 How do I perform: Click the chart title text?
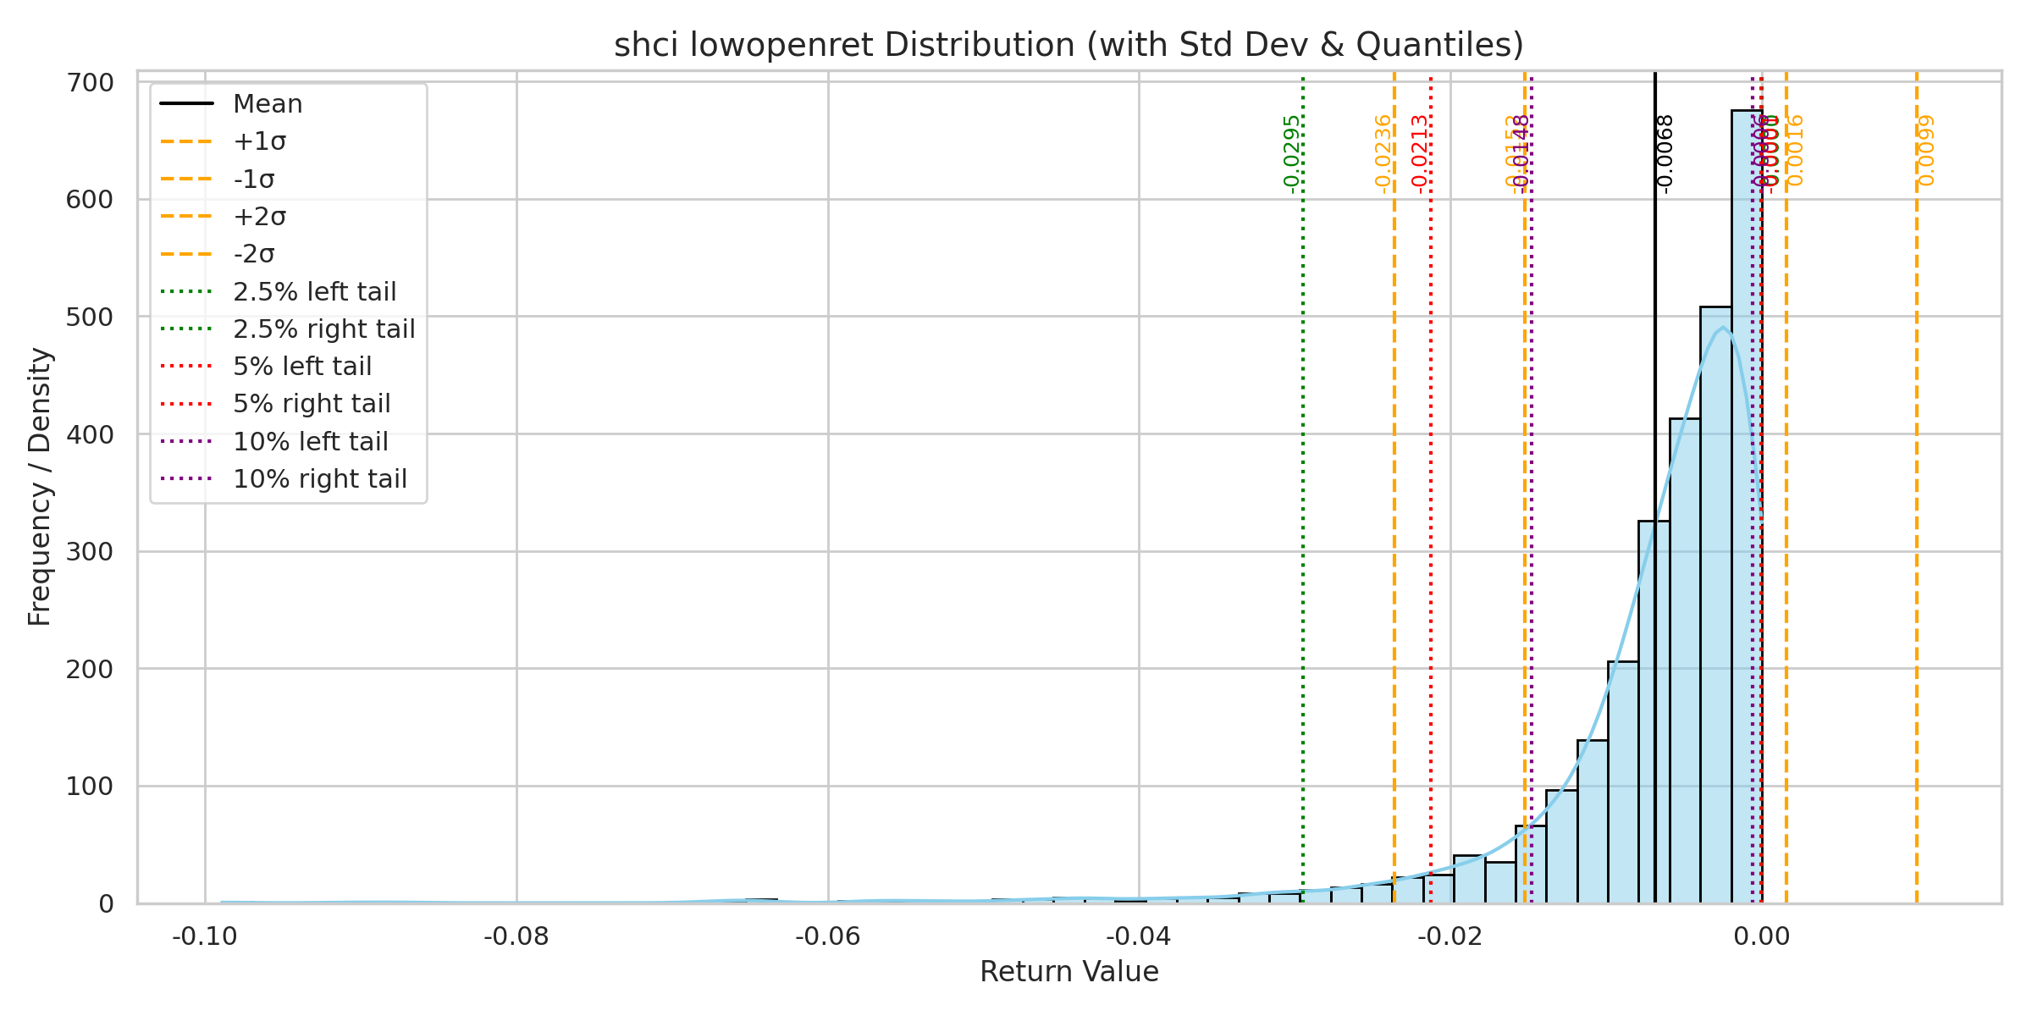1068,45
